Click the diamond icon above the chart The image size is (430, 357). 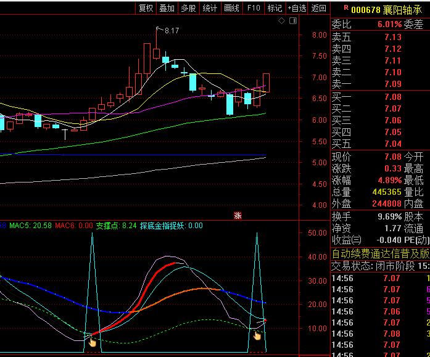(x=281, y=21)
